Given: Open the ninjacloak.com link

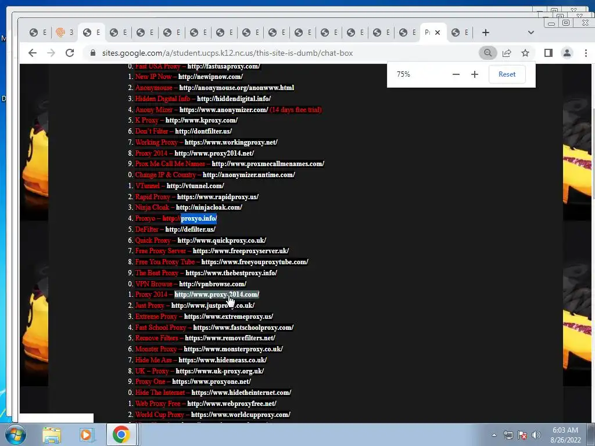Looking at the screenshot, I should point(209,207).
